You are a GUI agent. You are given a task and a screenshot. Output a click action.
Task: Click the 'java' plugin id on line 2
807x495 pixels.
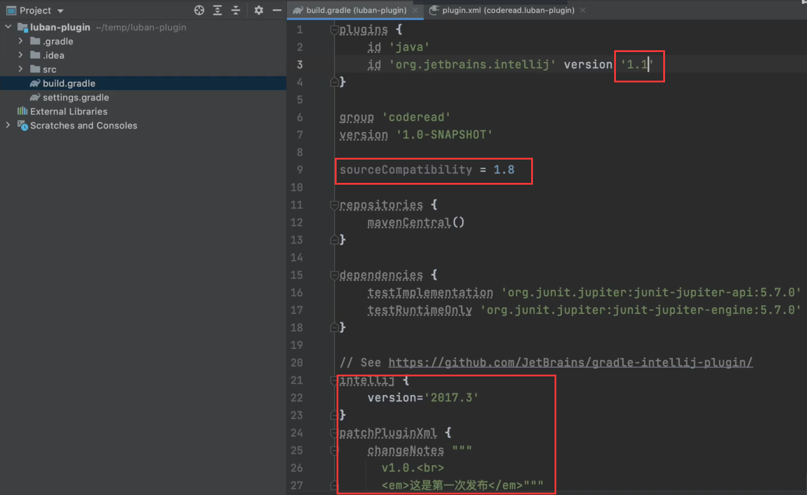pyautogui.click(x=410, y=47)
